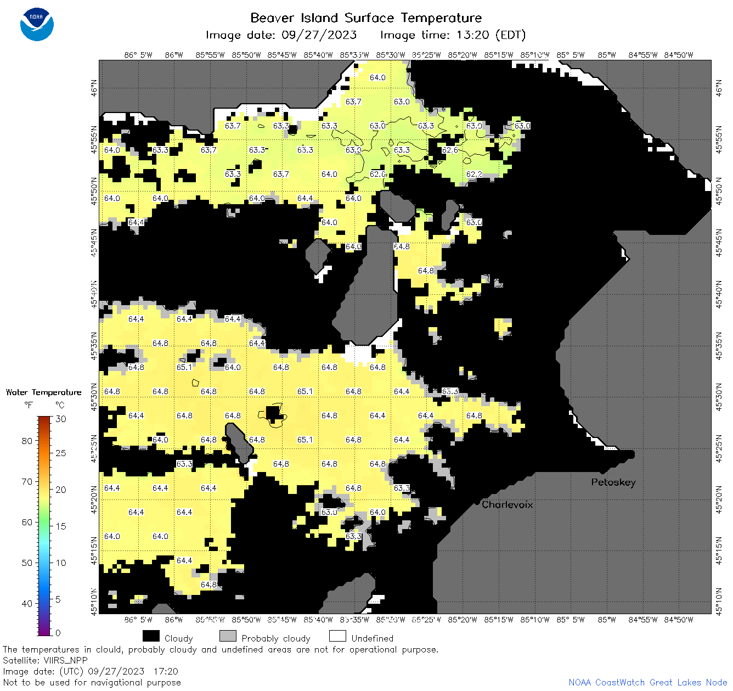This screenshot has height=691, width=733.
Task: Click the black Cloudy legend box
Action: pyautogui.click(x=151, y=636)
